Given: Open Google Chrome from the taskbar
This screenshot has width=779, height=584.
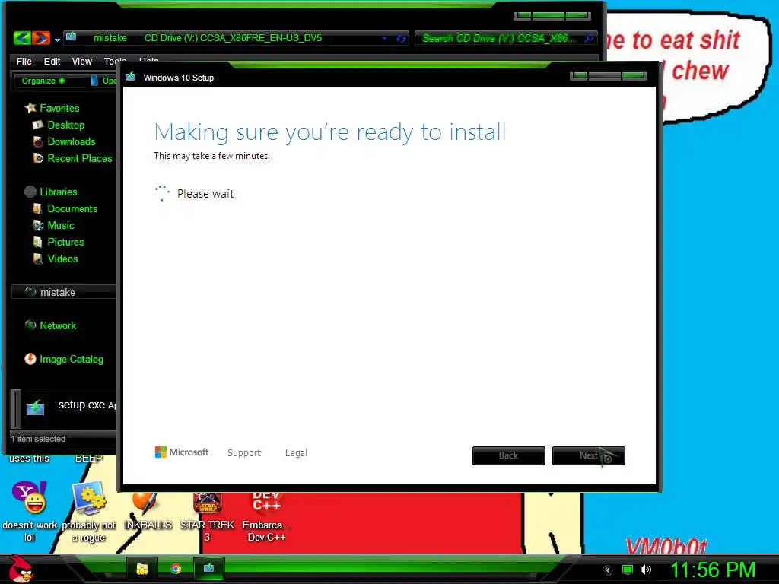Looking at the screenshot, I should (176, 569).
